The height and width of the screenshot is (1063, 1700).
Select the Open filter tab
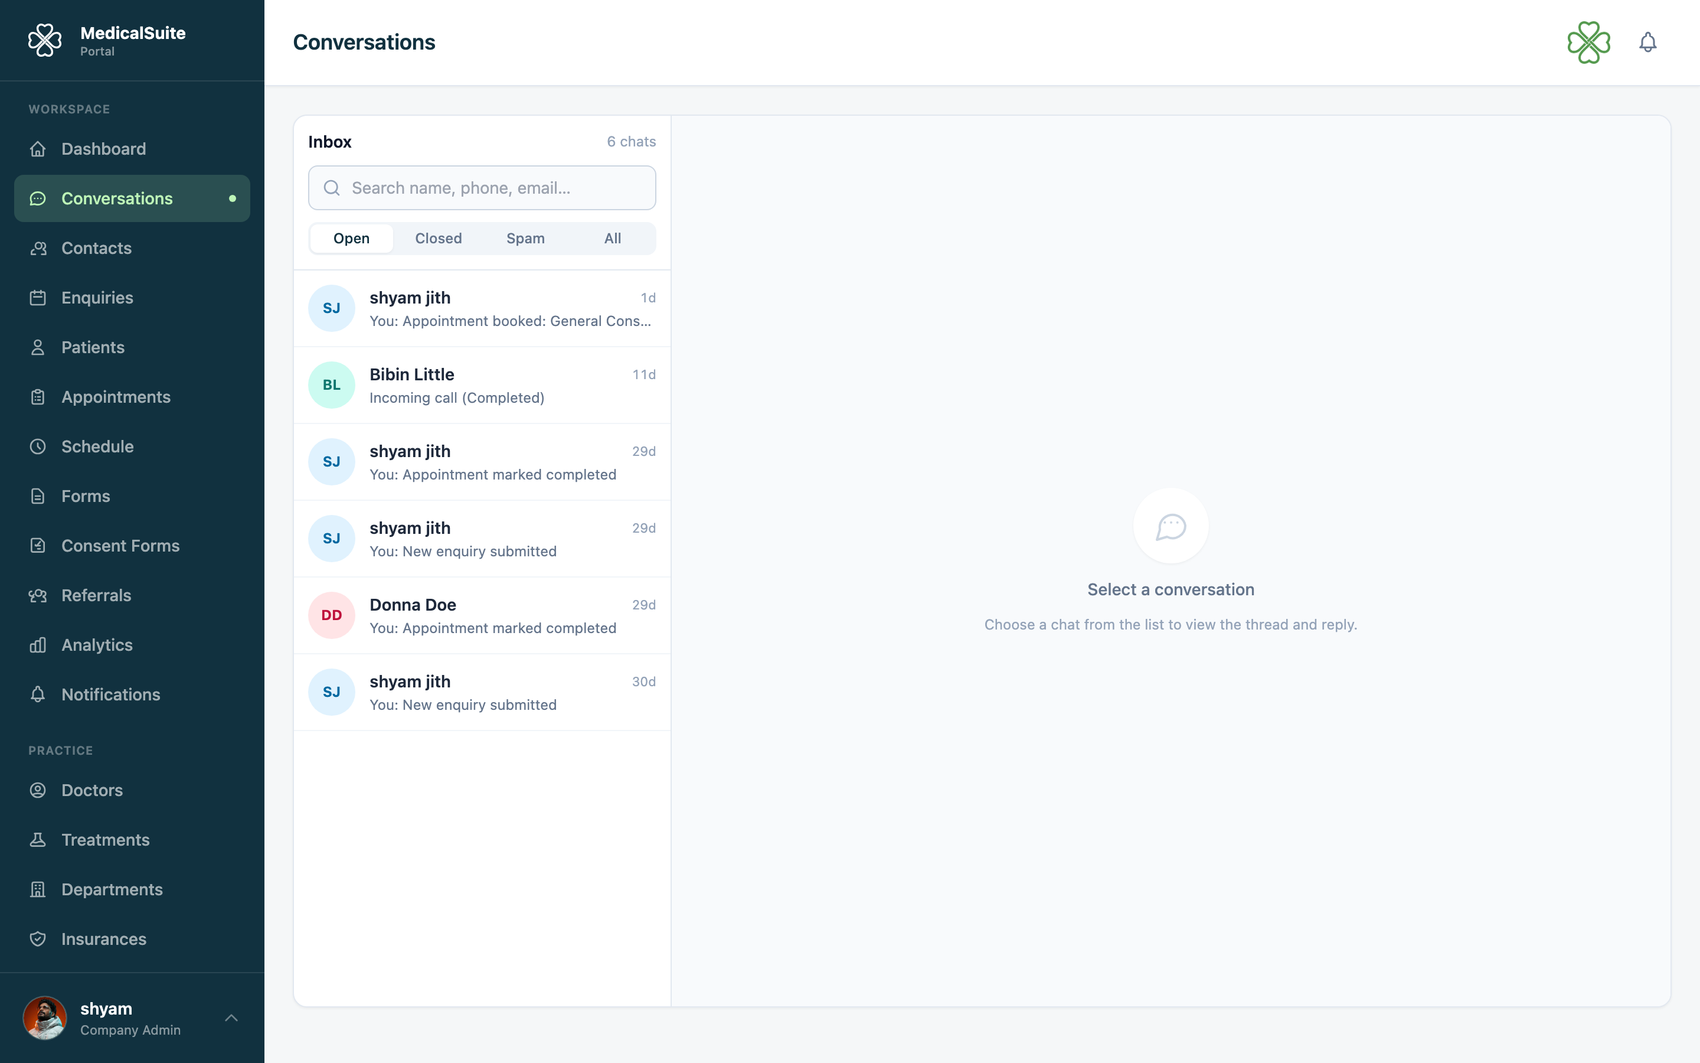351,239
